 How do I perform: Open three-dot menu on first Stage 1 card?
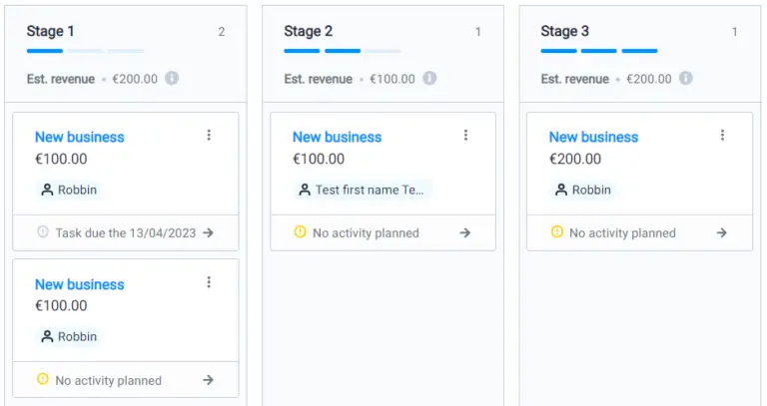point(209,136)
